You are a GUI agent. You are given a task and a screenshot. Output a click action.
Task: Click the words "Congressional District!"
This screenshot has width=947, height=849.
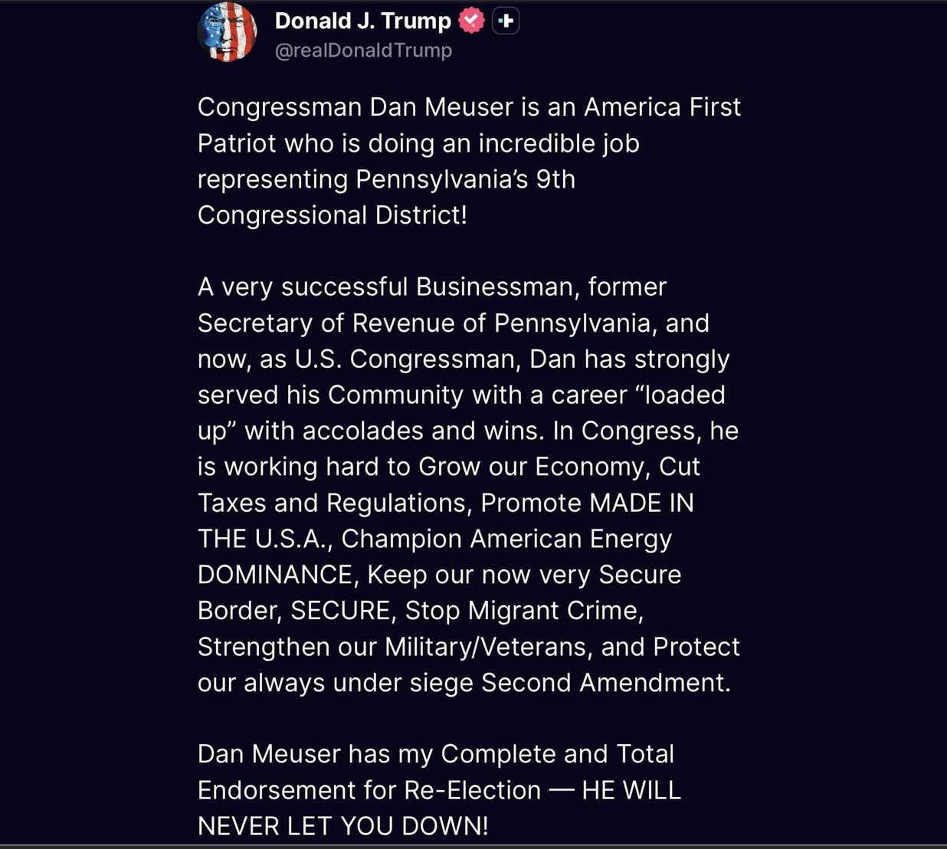click(x=332, y=215)
